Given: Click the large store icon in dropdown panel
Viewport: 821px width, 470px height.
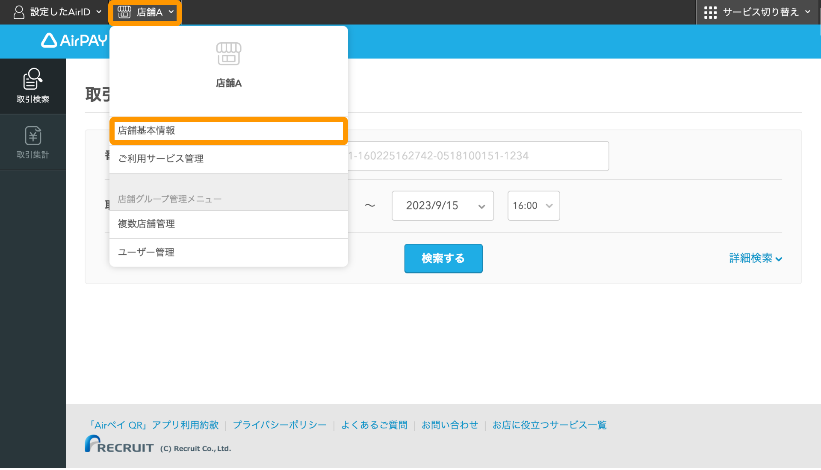Looking at the screenshot, I should click(x=228, y=54).
